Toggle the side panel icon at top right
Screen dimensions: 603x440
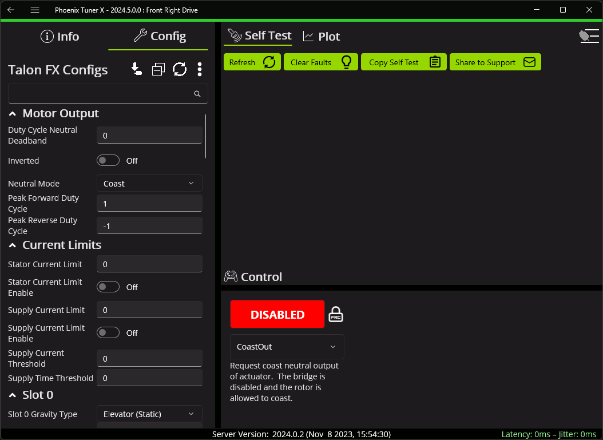click(x=589, y=36)
